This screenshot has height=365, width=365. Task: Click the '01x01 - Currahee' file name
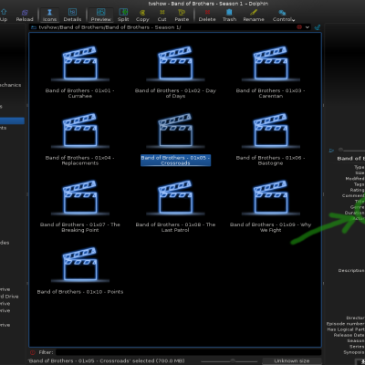coord(80,93)
